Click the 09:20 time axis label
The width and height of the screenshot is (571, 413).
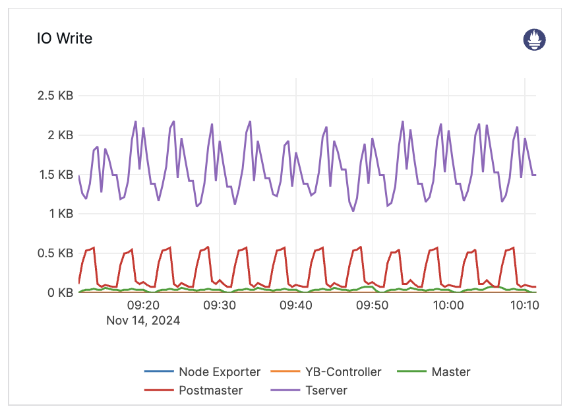[x=143, y=305]
